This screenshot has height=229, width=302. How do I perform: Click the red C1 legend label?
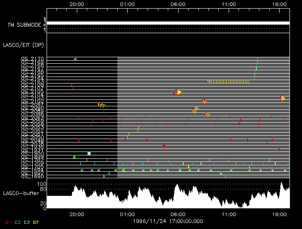(7, 222)
